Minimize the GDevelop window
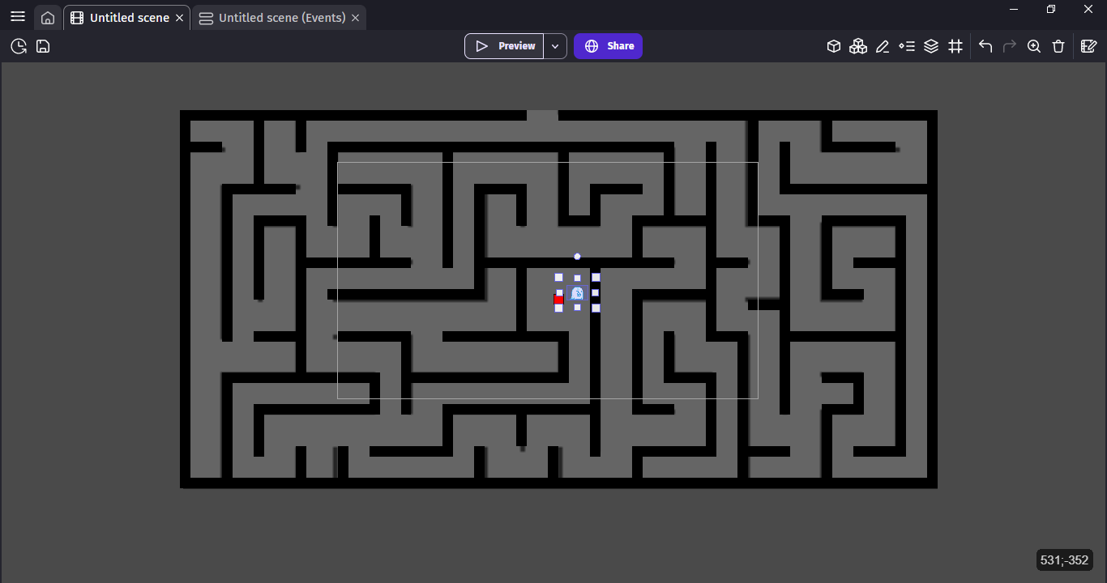1107x583 pixels. point(1013,9)
